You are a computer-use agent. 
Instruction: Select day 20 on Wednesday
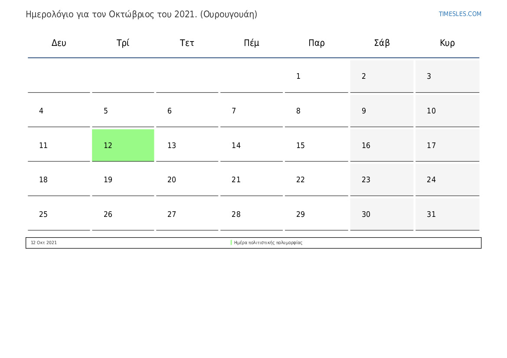tap(187, 180)
